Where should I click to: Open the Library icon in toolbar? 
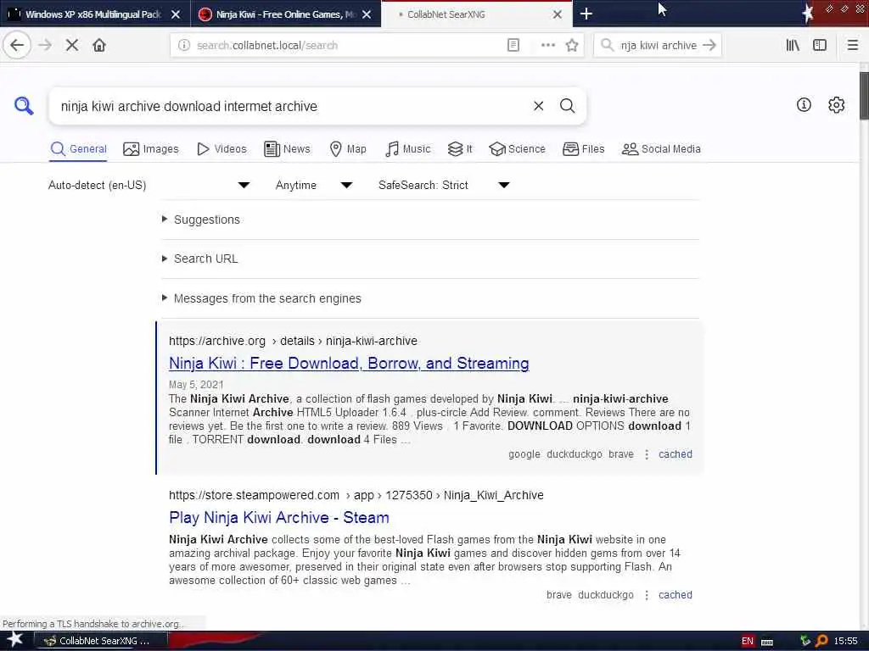pos(793,46)
